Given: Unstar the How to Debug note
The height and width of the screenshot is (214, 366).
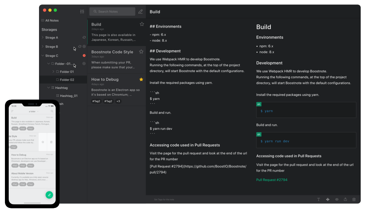Looking at the screenshot, I should tap(141, 79).
